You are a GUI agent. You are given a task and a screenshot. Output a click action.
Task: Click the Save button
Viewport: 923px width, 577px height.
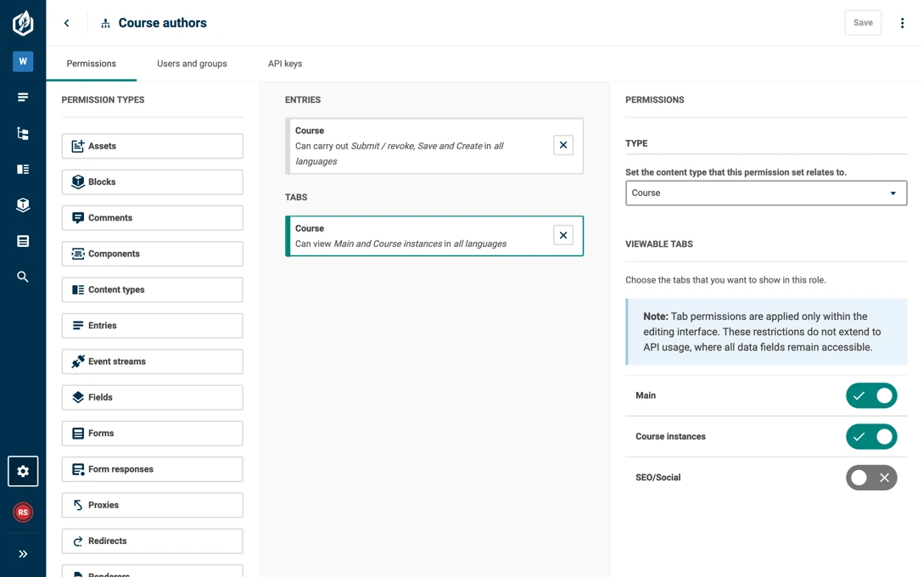pyautogui.click(x=863, y=23)
